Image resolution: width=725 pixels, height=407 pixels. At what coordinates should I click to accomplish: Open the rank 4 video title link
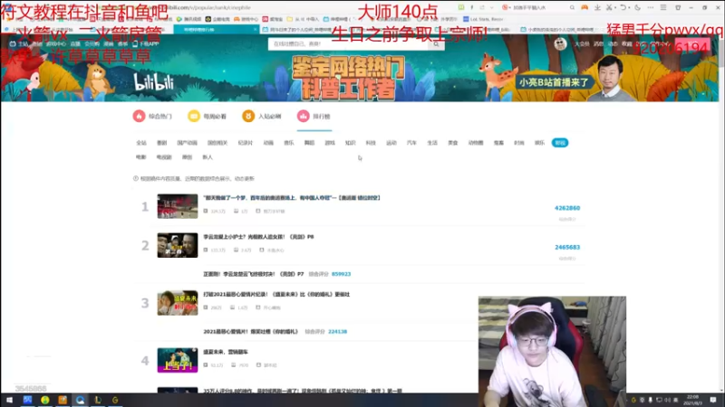[226, 352]
